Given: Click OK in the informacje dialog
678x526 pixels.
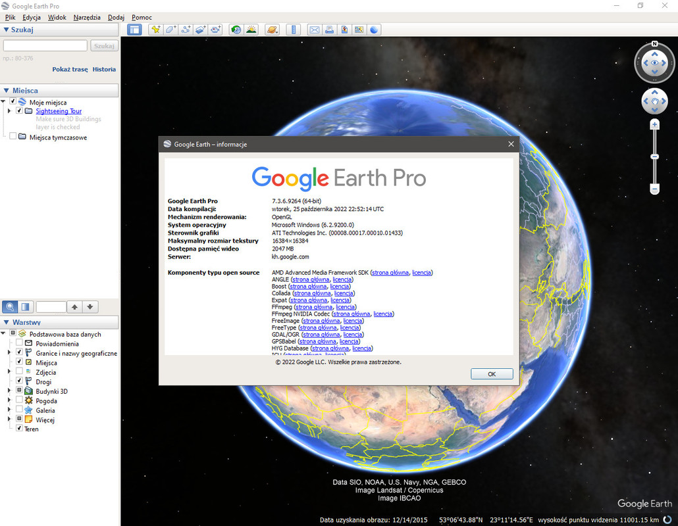Looking at the screenshot, I should point(492,374).
